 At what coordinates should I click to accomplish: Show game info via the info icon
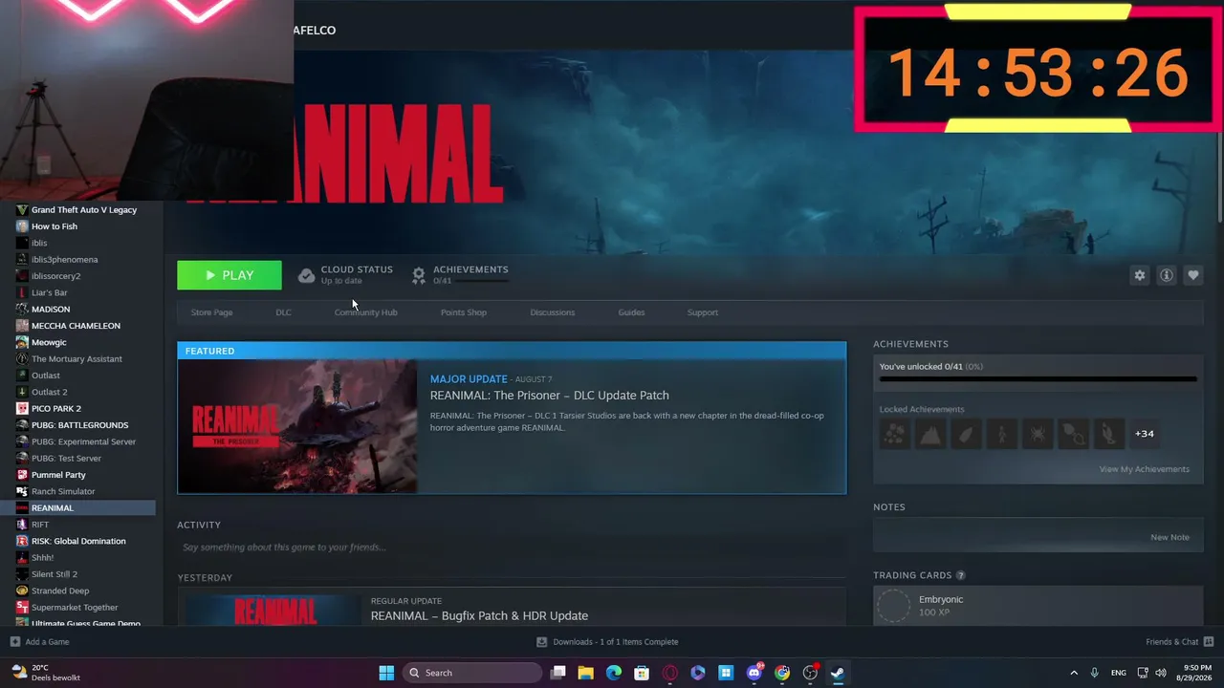[x=1167, y=275]
